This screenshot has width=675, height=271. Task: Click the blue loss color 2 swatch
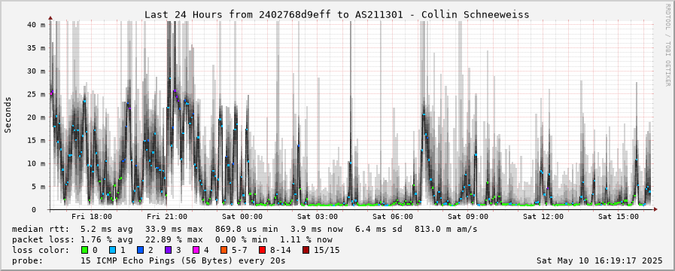140,250
